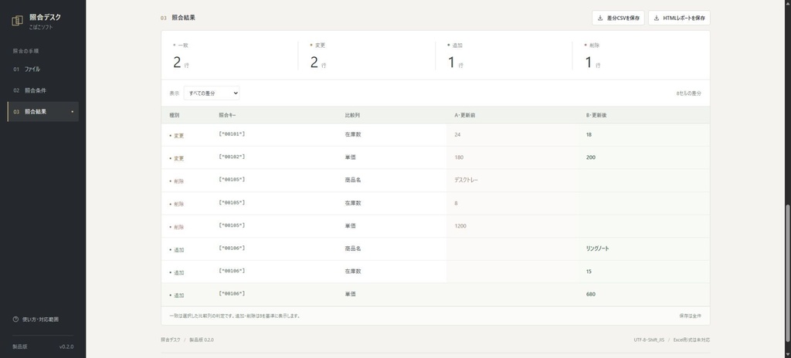This screenshot has width=791, height=358.
Task: Click the v0.2.0 version label in sidebar
Action: coord(66,347)
